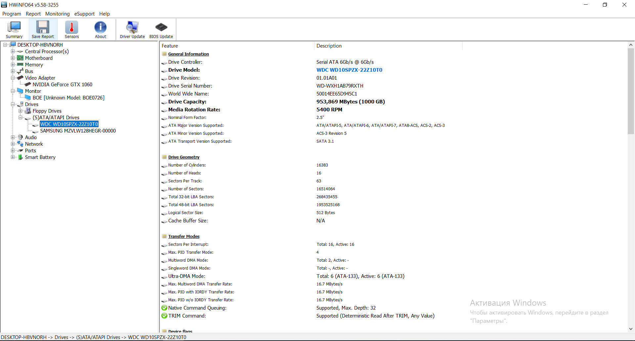Click the details pane vertical scrollbar thumb
Viewport: 635px width, 341px height.
coord(631,91)
